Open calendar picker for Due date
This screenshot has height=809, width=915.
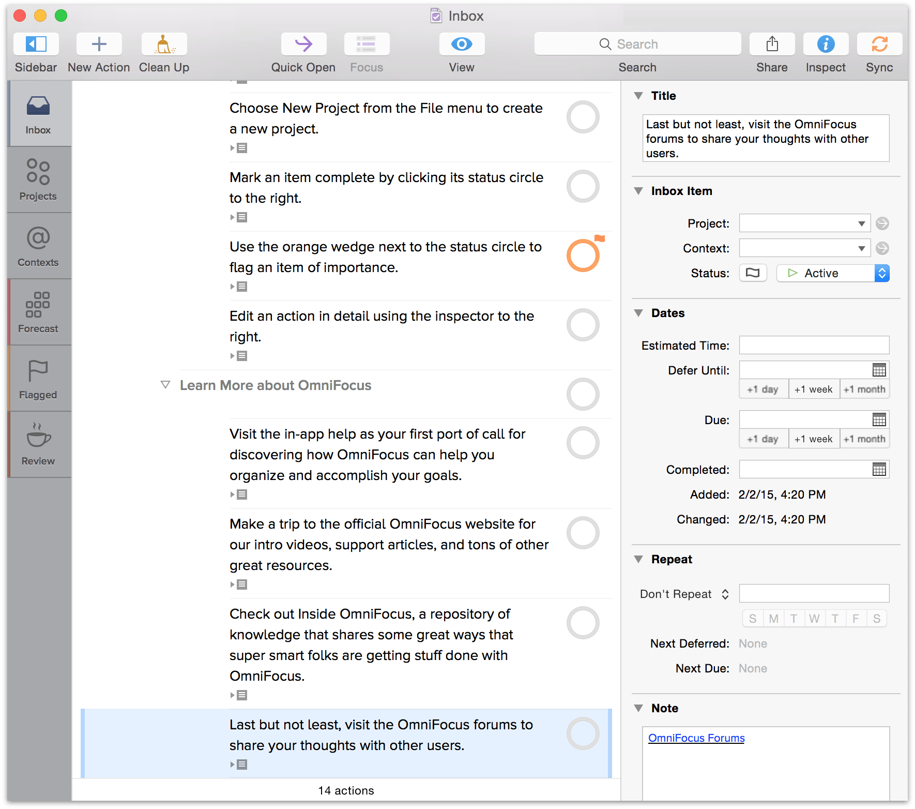click(x=879, y=420)
